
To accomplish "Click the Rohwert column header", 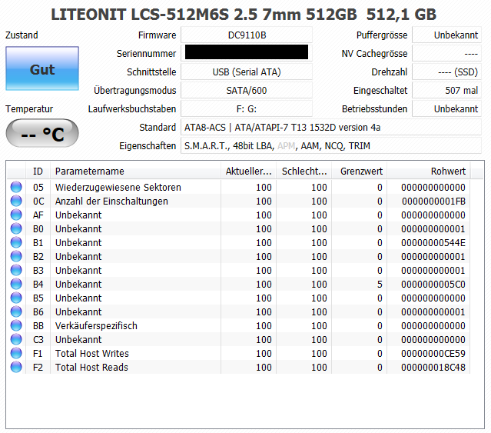I will 428,171.
